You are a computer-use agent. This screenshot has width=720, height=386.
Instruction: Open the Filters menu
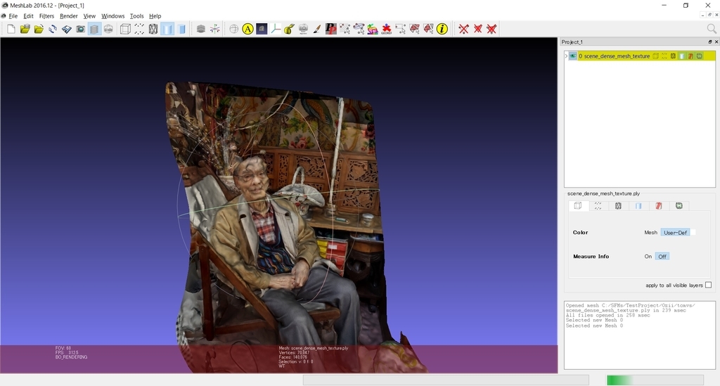point(47,15)
